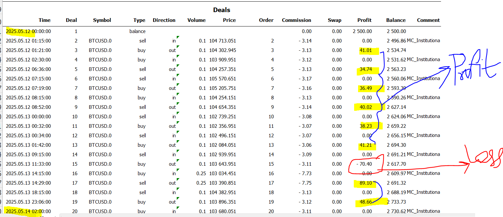Click the highlighted 89.10 profit cell
The width and height of the screenshot is (503, 217).
pos(366,183)
